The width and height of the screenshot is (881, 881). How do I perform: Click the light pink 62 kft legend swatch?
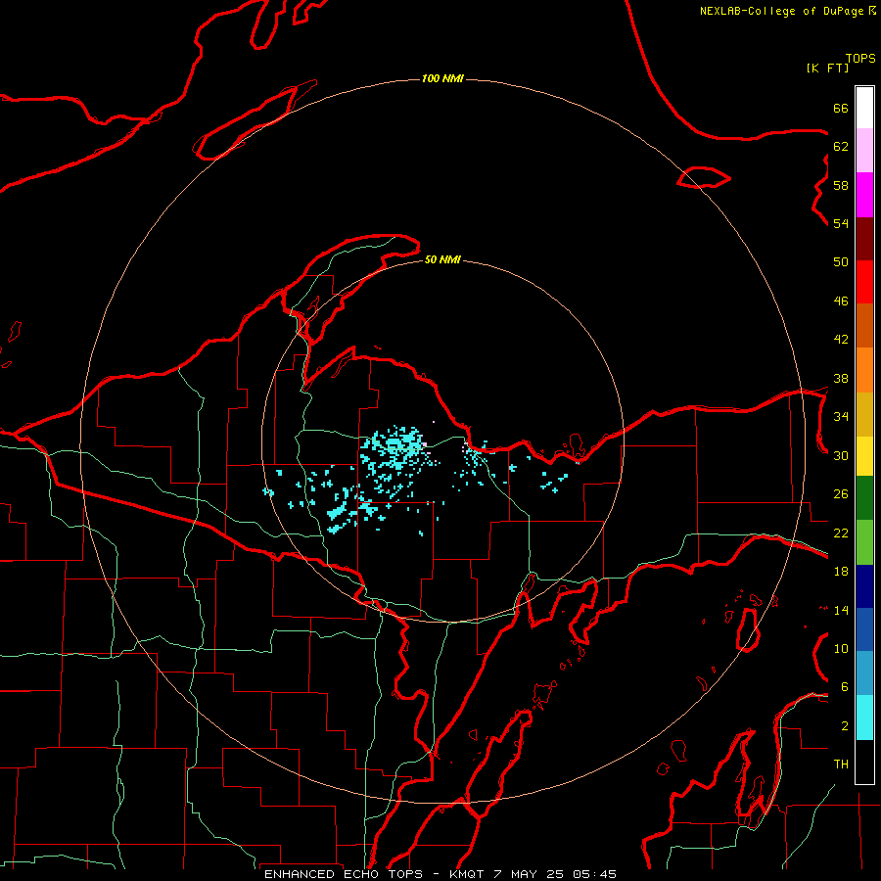864,151
